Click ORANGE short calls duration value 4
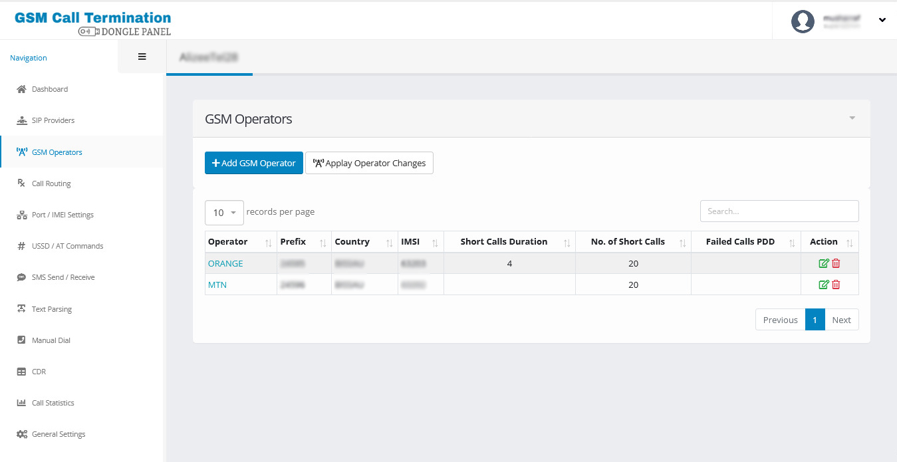This screenshot has height=462, width=897. (x=509, y=263)
